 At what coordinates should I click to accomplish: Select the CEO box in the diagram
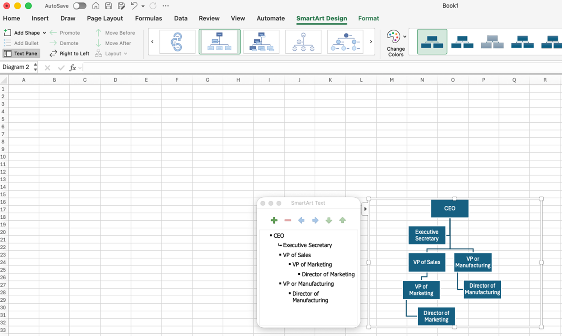pos(450,209)
